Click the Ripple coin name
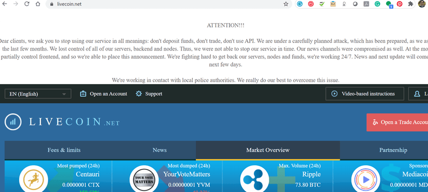 [312, 174]
